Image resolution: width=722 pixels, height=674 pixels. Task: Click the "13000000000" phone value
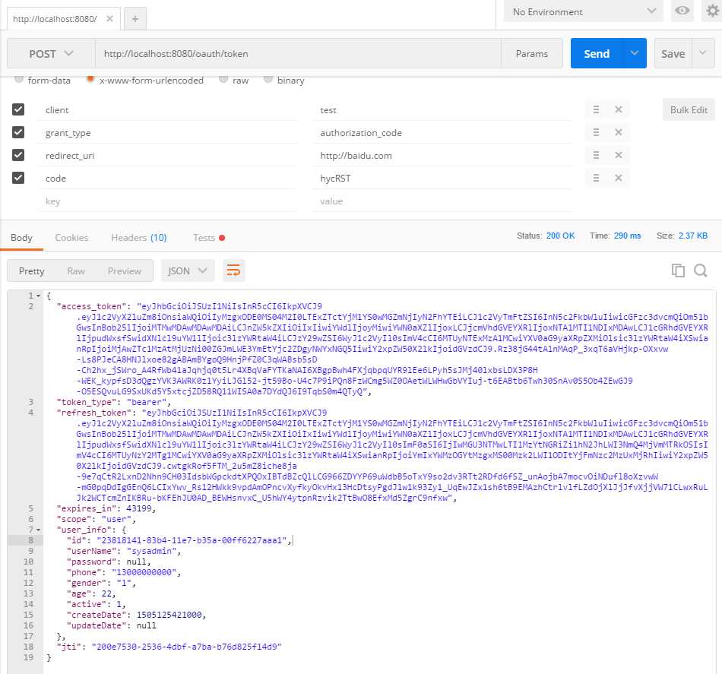coord(144,572)
